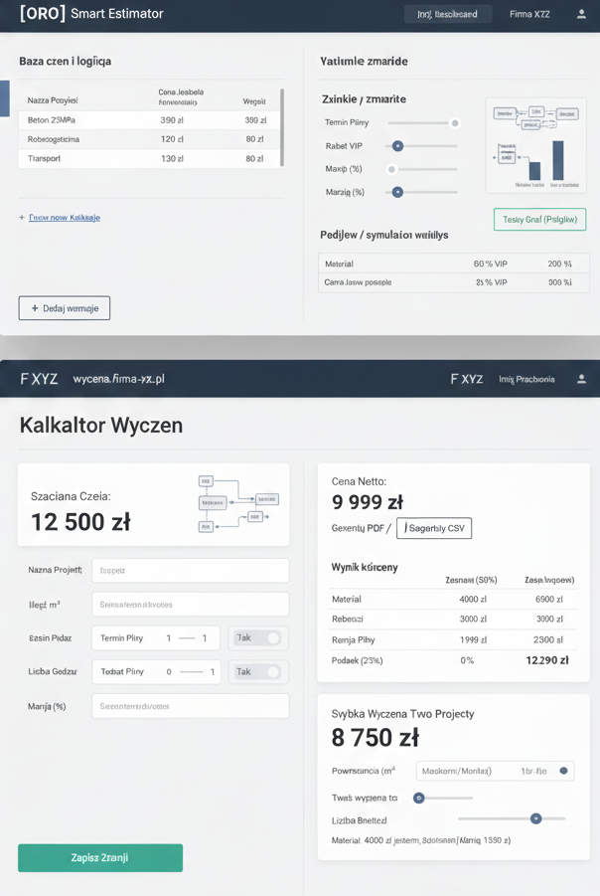This screenshot has height=896, width=600.
Task: Click the green Zapisz Zranji button
Action: pyautogui.click(x=100, y=857)
